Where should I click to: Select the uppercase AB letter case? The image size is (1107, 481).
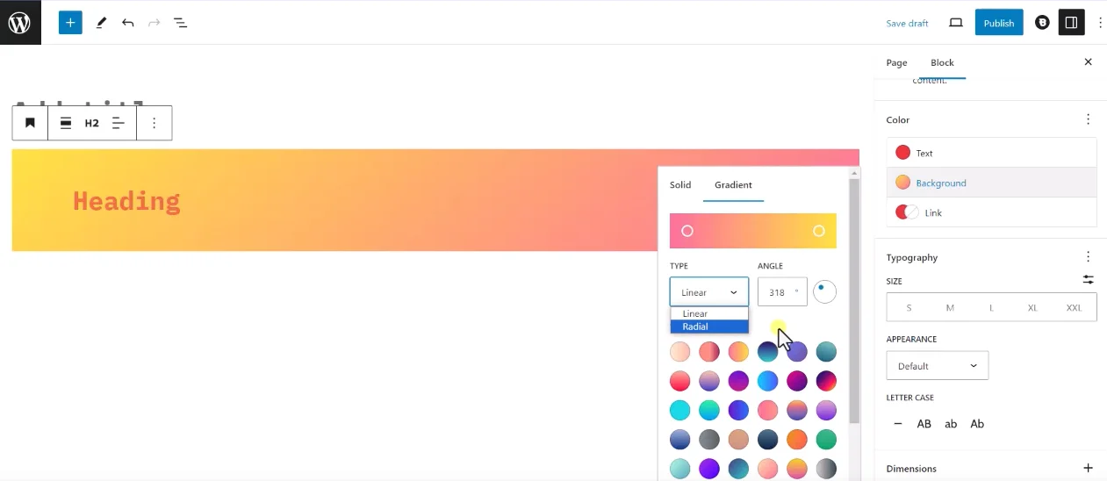tap(924, 424)
